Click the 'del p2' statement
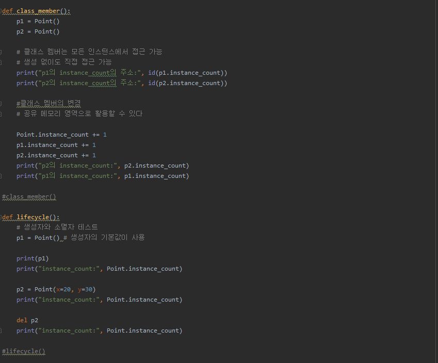This screenshot has height=363, width=438. point(27,321)
